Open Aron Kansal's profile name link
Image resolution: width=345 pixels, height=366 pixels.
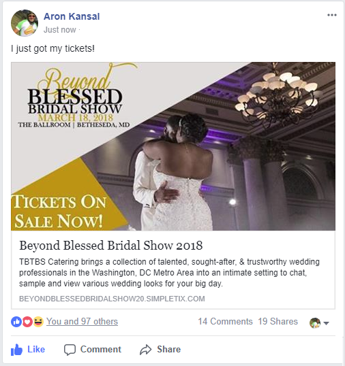(x=72, y=16)
